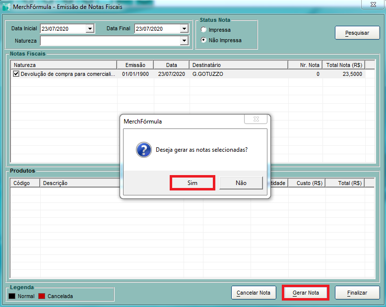Confirm with the Sim button
Screen dimensions: 386x307
(x=193, y=183)
